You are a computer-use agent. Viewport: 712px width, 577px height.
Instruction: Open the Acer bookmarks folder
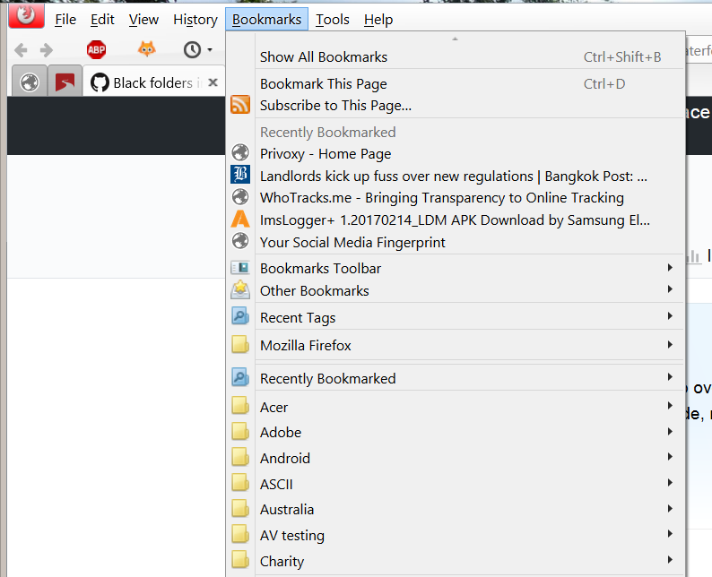tap(456, 407)
